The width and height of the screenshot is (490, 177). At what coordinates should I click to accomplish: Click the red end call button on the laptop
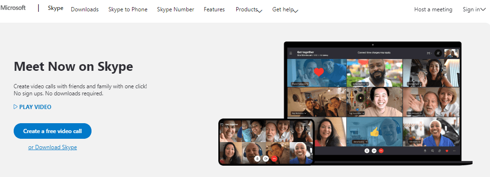point(381,151)
